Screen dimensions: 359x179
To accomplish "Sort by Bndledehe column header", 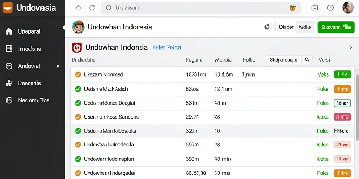I will pos(83,60).
